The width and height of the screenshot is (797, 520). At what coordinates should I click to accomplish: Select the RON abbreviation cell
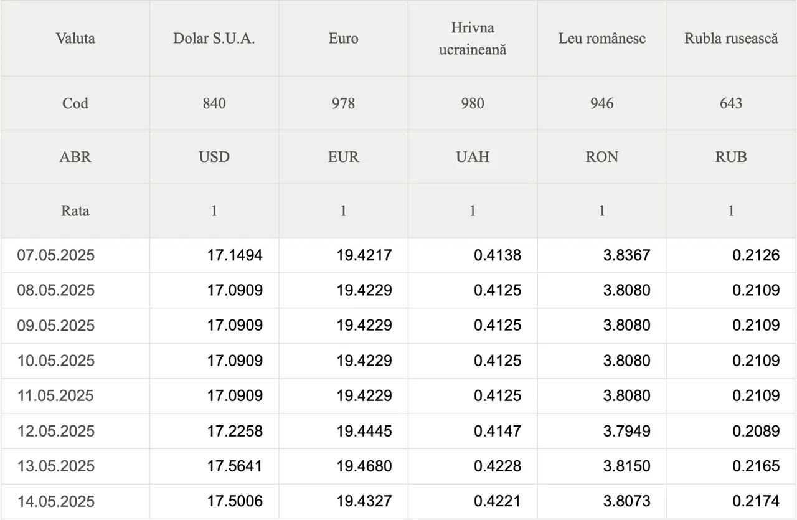(x=602, y=157)
